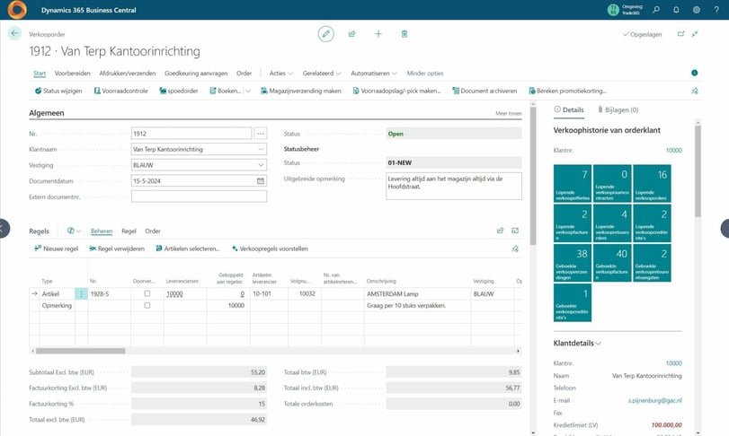Screen dimensions: 729x436
Task: Click the horizontal scrollbar of Regels grid
Action: click(x=80, y=351)
